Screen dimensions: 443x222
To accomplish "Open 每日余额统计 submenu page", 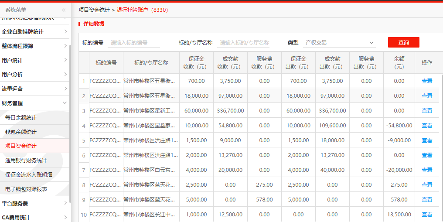I will (x=21, y=117).
